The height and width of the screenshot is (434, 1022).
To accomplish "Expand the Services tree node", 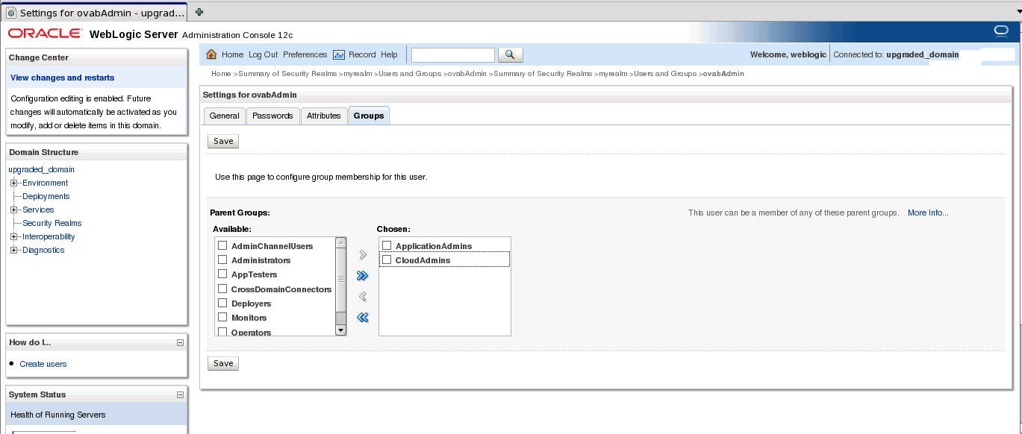I will pos(13,210).
